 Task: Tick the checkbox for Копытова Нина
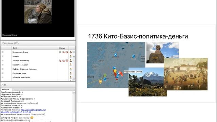(2, 73)
